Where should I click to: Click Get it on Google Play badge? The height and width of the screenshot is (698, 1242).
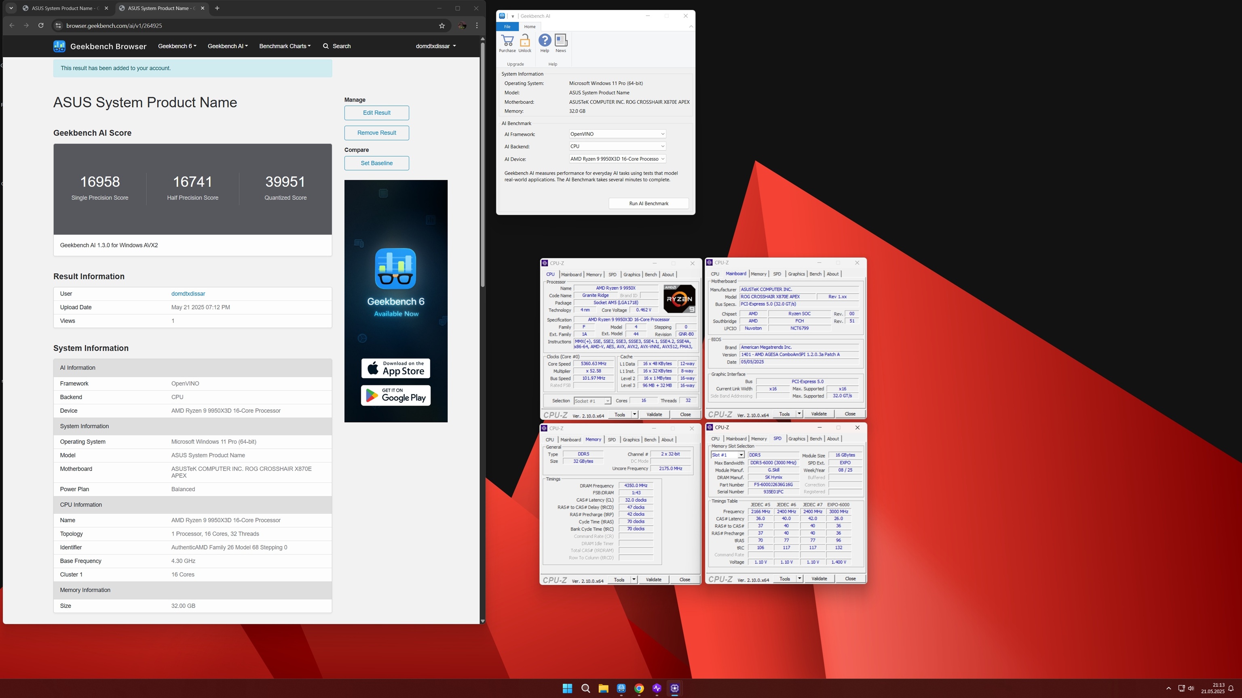click(x=395, y=395)
